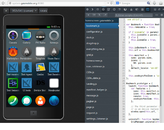Open homescreen.js from the script list
The width and height of the screenshot is (164, 130).
94,61
